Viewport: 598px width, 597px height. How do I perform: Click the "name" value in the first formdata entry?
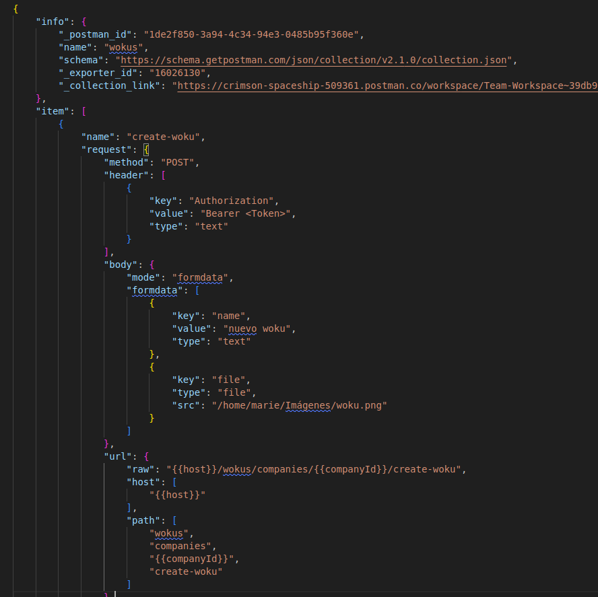point(228,316)
